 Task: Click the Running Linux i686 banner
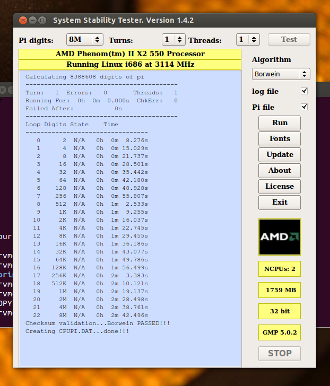tap(130, 65)
